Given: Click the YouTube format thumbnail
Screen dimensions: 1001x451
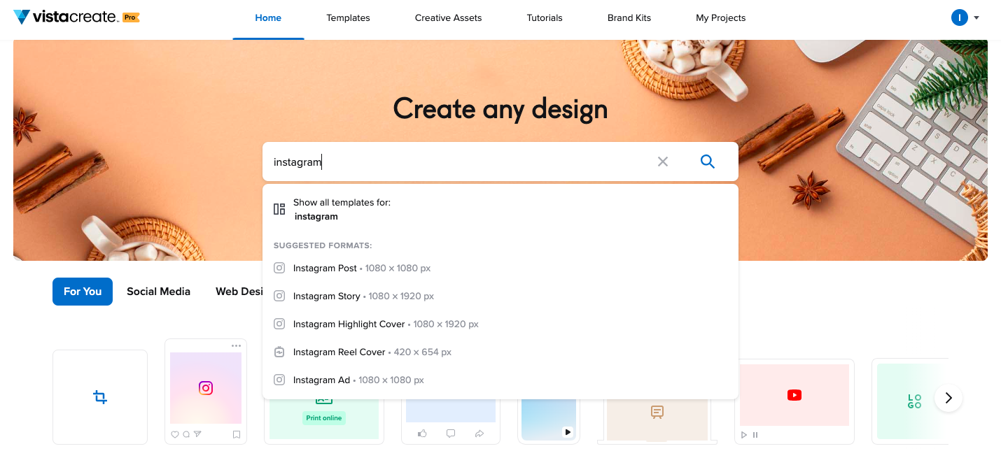Looking at the screenshot, I should click(x=794, y=396).
